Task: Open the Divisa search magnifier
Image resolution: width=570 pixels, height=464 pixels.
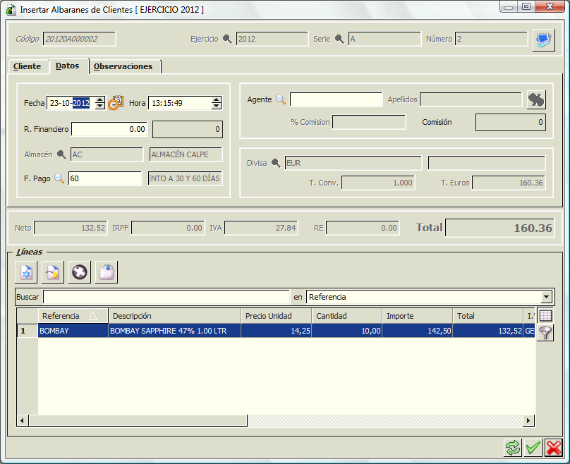Action: tap(276, 163)
